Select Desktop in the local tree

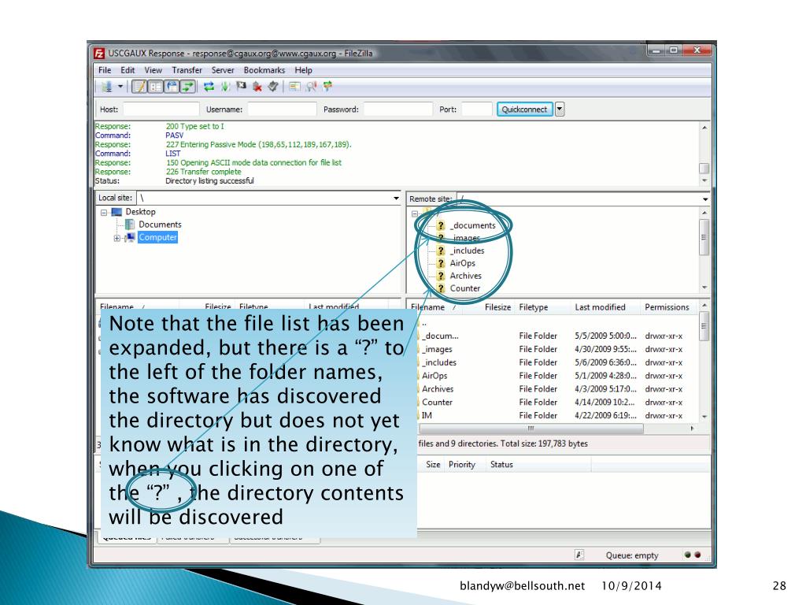pyautogui.click(x=140, y=211)
